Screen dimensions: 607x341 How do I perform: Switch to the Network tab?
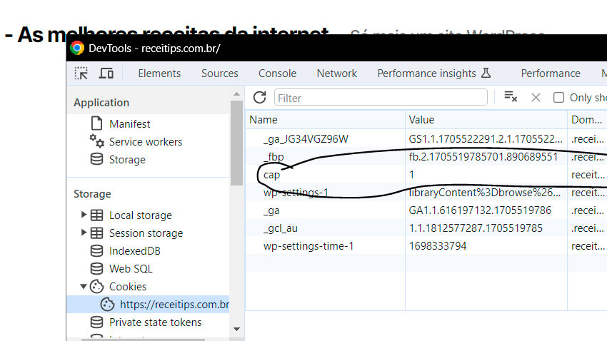click(337, 73)
